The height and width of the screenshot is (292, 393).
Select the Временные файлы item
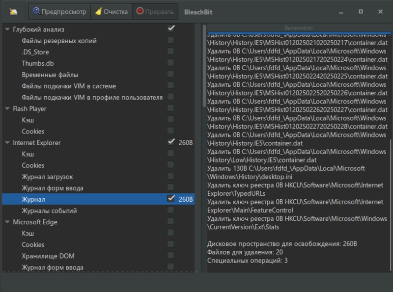(50, 75)
